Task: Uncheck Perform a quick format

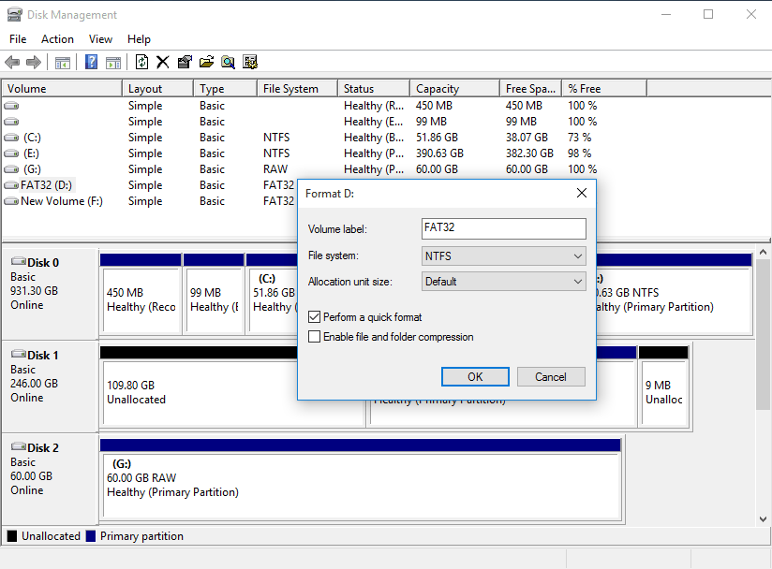Action: click(314, 316)
